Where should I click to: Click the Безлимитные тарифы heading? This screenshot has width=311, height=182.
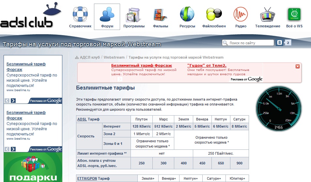point(105,88)
